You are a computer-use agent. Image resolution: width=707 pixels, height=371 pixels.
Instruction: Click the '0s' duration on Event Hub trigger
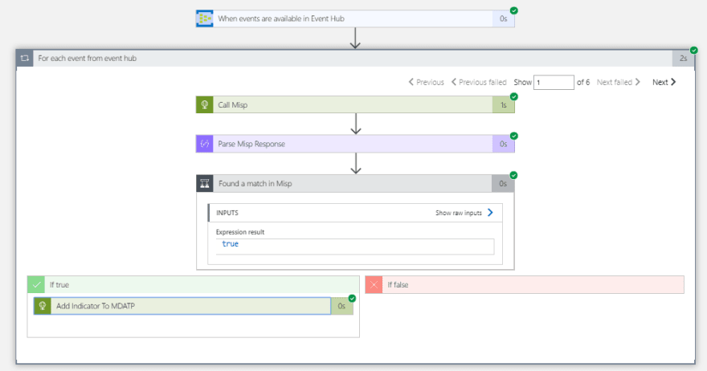[x=503, y=19]
